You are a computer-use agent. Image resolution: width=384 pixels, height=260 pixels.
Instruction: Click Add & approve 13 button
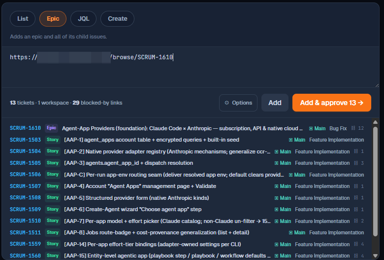332,103
